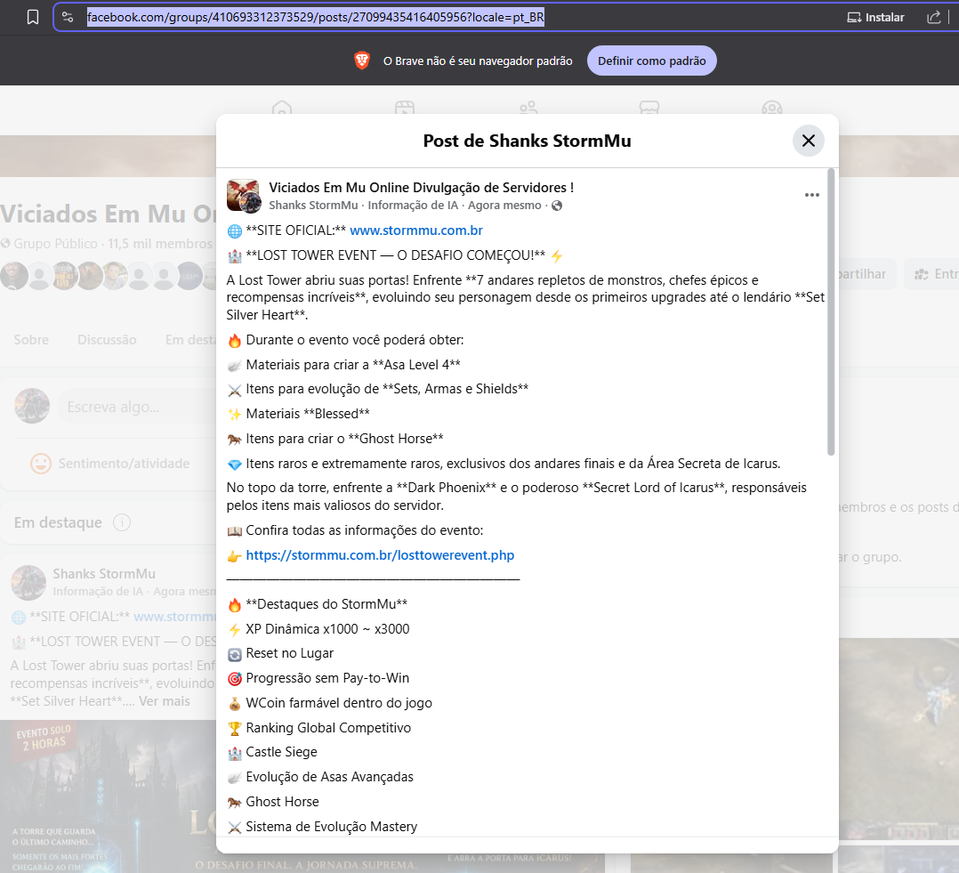Open the post options three-dot menu

tap(811, 195)
